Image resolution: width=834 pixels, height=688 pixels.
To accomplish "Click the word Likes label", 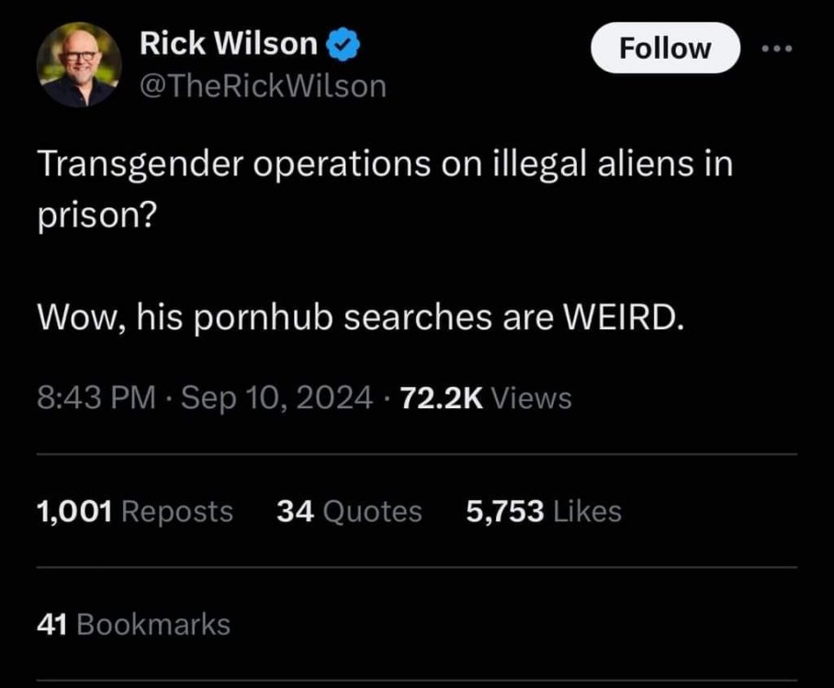I will pos(587,511).
